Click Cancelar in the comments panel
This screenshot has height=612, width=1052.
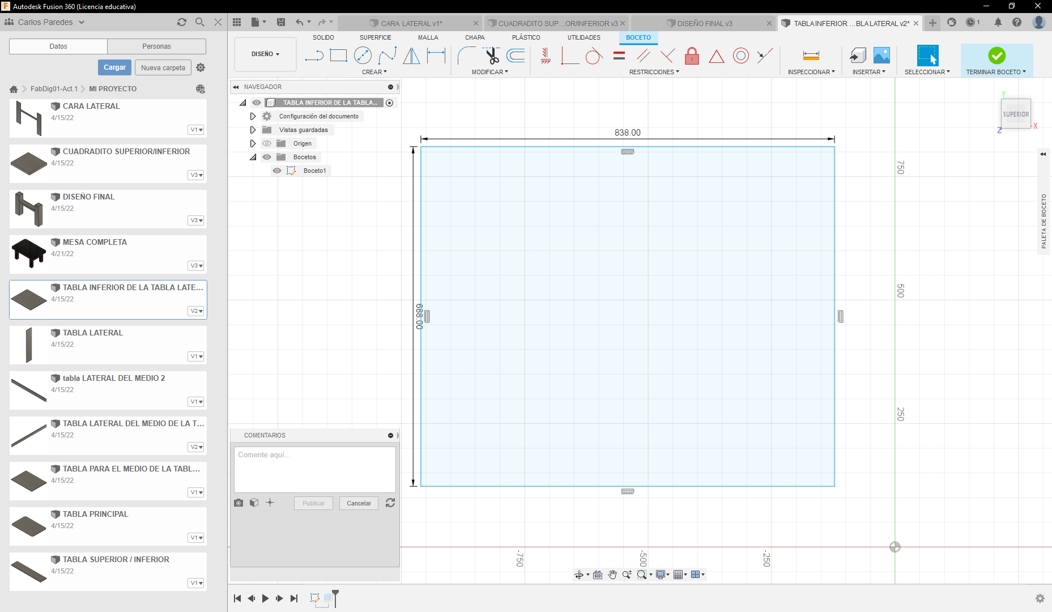[359, 503]
